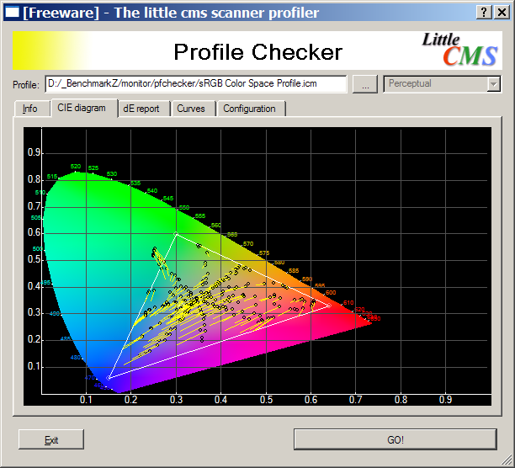Click the Exit button
This screenshot has width=515, height=468.
click(51, 439)
